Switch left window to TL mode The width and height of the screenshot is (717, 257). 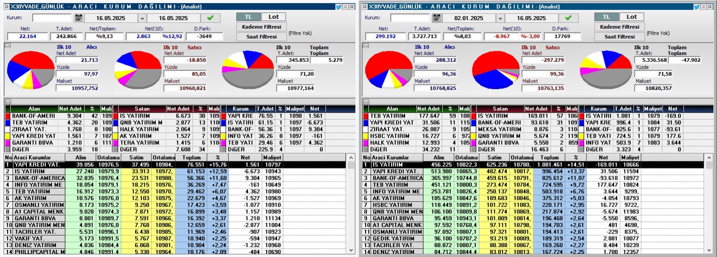[248, 17]
